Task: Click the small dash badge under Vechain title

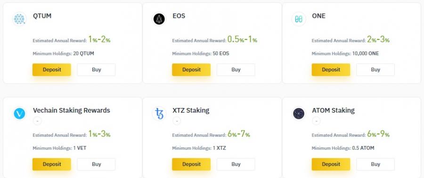Action: [x=37, y=121]
